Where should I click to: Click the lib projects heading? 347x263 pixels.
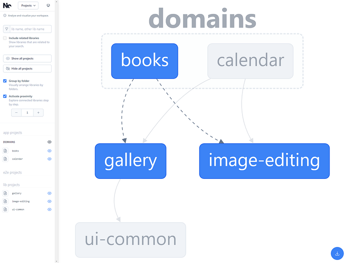click(11, 184)
